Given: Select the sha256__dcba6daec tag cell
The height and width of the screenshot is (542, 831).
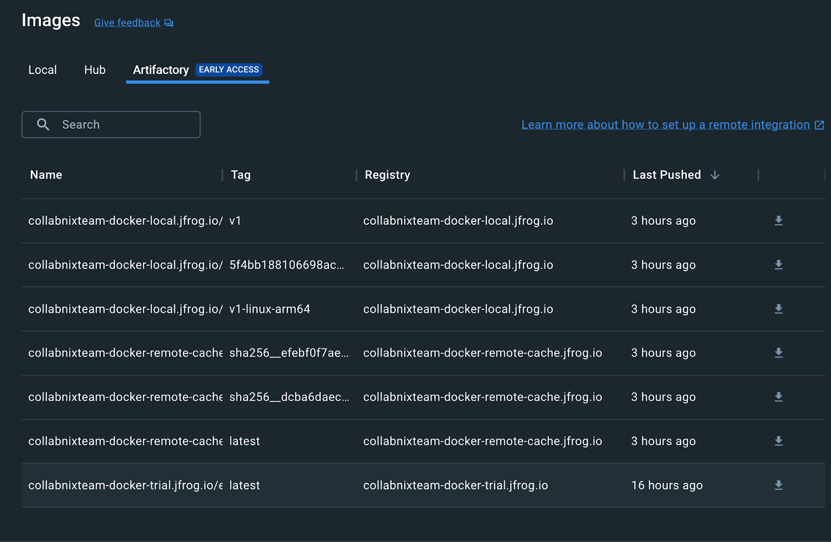Looking at the screenshot, I should pyautogui.click(x=289, y=397).
